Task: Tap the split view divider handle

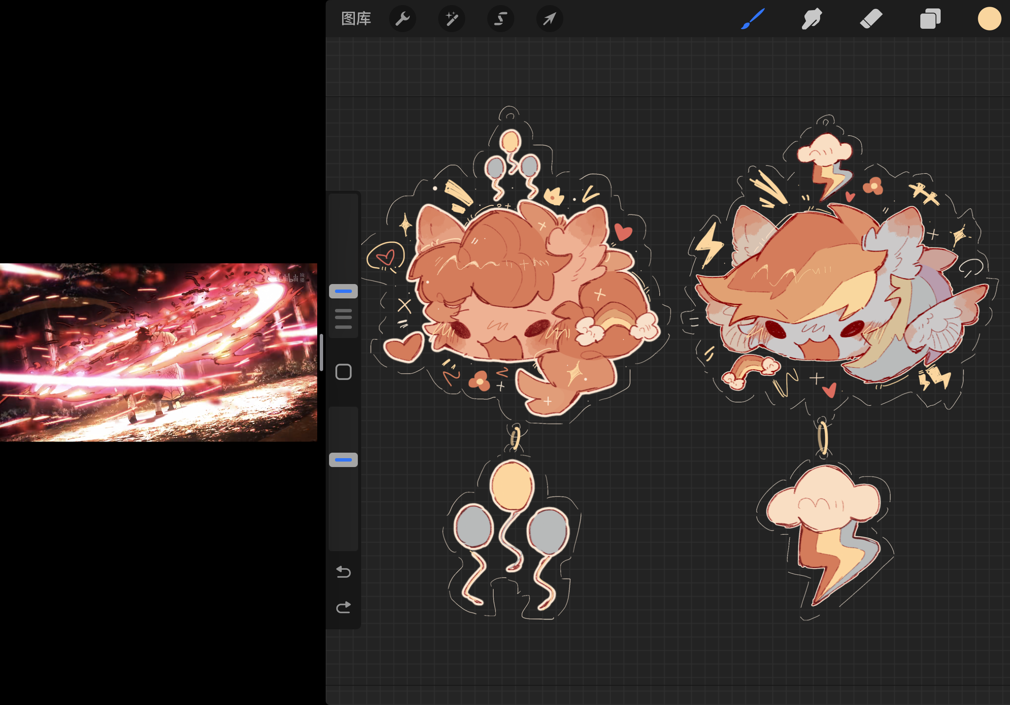Action: click(x=321, y=352)
